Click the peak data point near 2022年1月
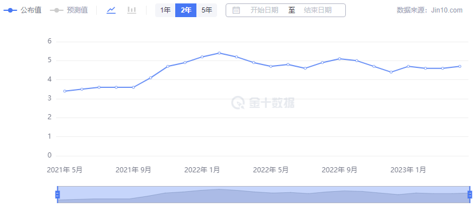Screen dimensions: 473x206 click(x=219, y=53)
